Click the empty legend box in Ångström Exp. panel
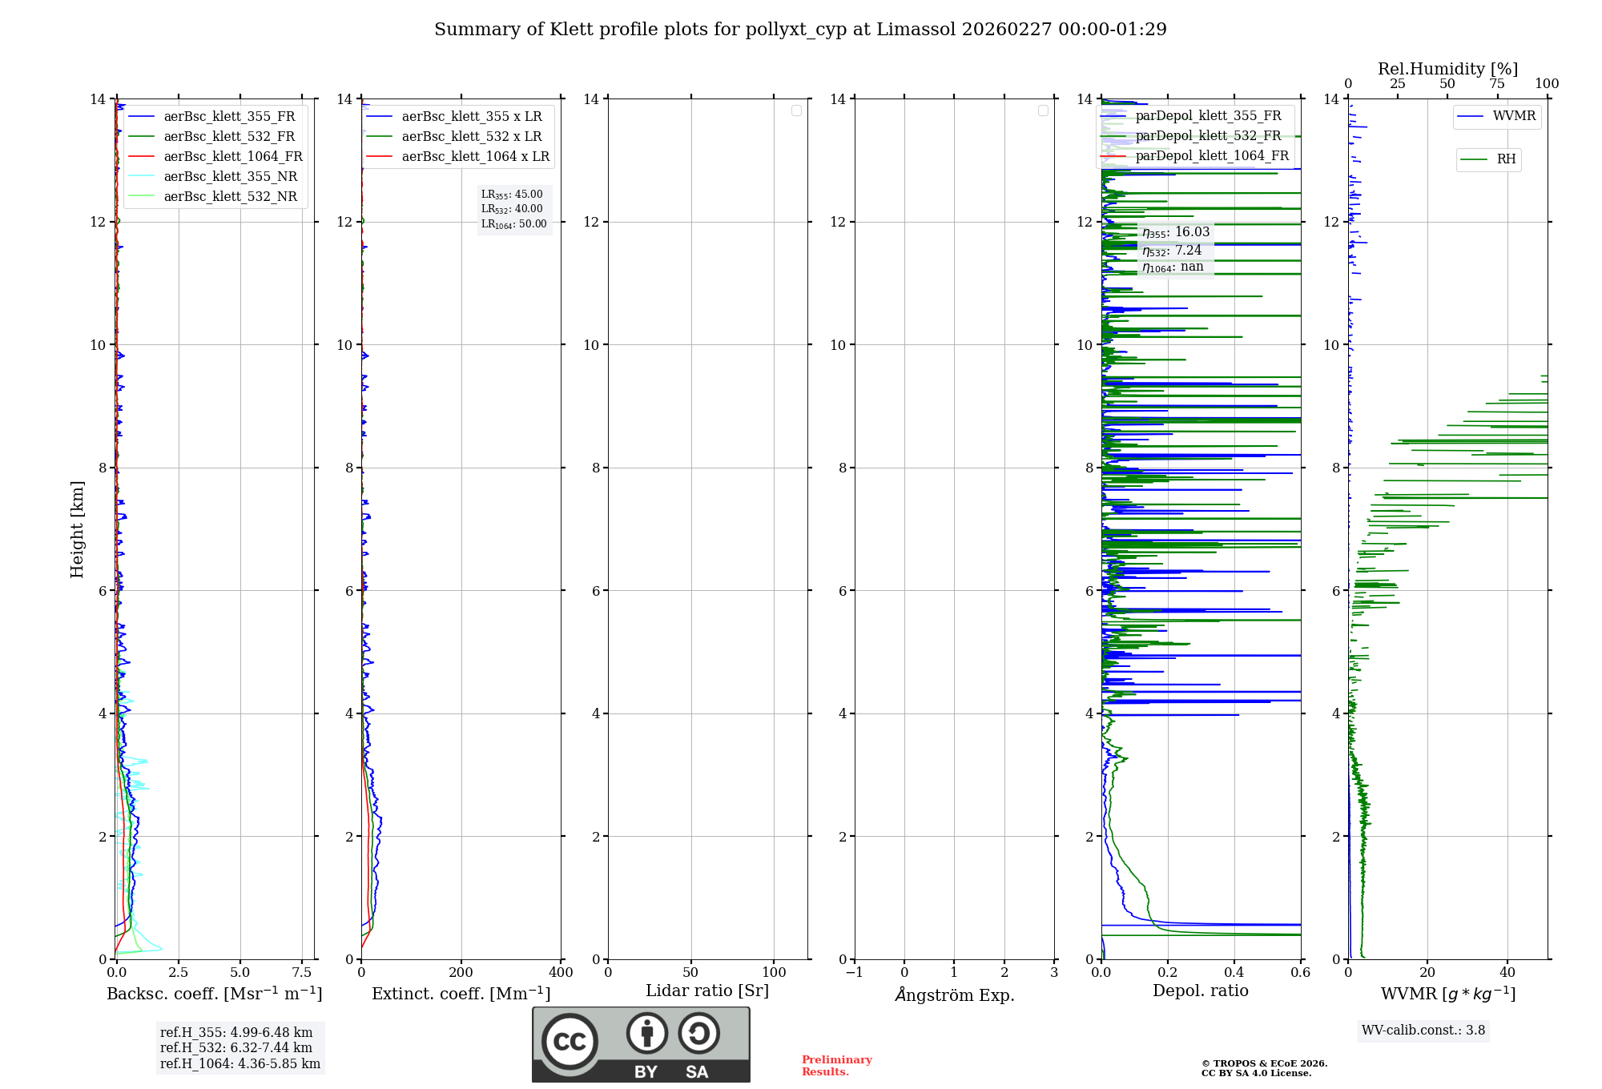 tap(1043, 111)
